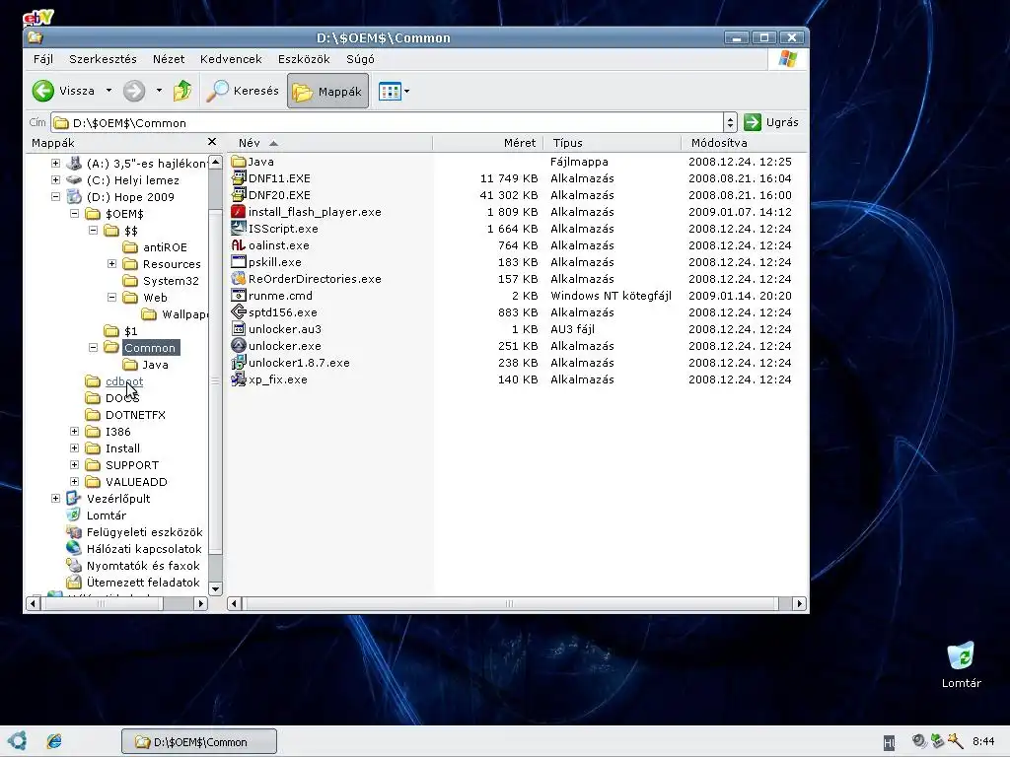Select ISScript.exe file icon
Screen dimensions: 1010x757
pos(239,228)
